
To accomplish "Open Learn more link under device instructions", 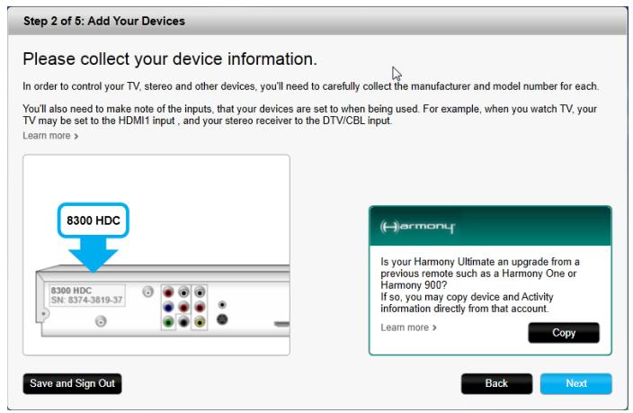I will click(x=50, y=136).
